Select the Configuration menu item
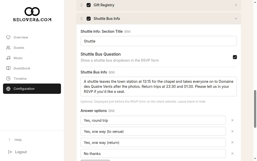The height and width of the screenshot is (161, 257). [32, 89]
